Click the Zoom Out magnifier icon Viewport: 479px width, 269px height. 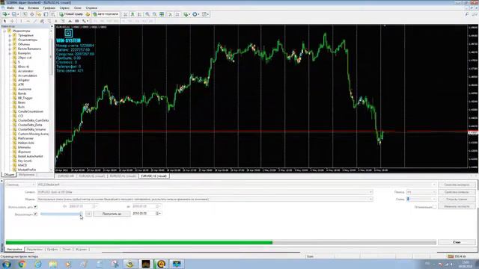pos(155,14)
